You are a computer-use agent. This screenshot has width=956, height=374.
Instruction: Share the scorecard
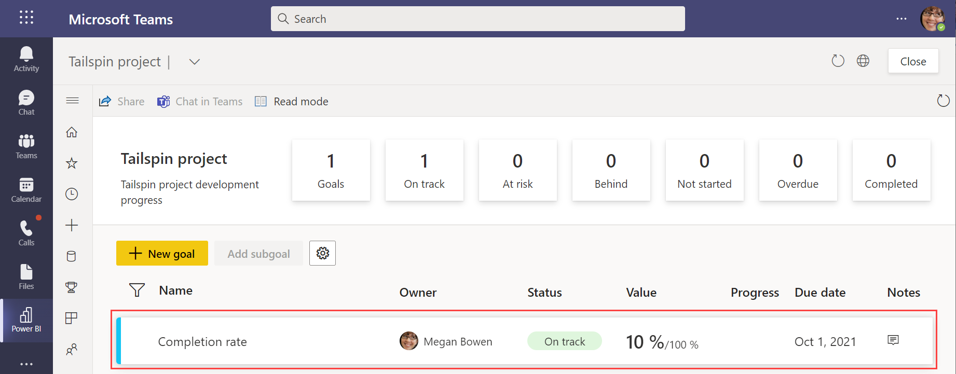tap(121, 101)
